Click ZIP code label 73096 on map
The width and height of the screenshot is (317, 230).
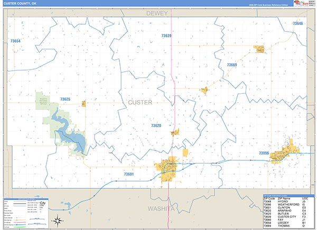pos(264,153)
